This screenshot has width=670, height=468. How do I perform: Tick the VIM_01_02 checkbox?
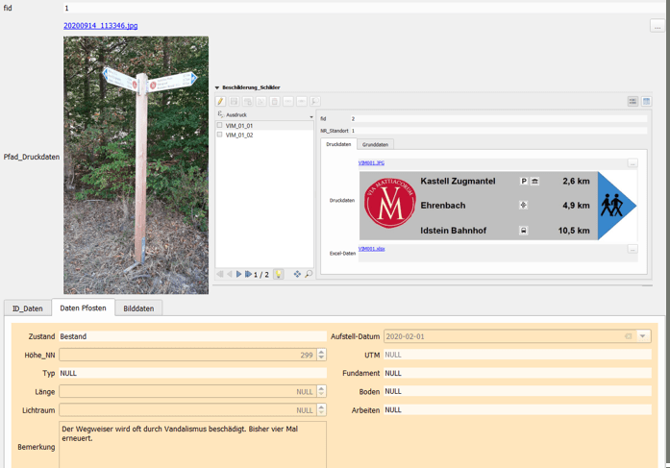(219, 135)
